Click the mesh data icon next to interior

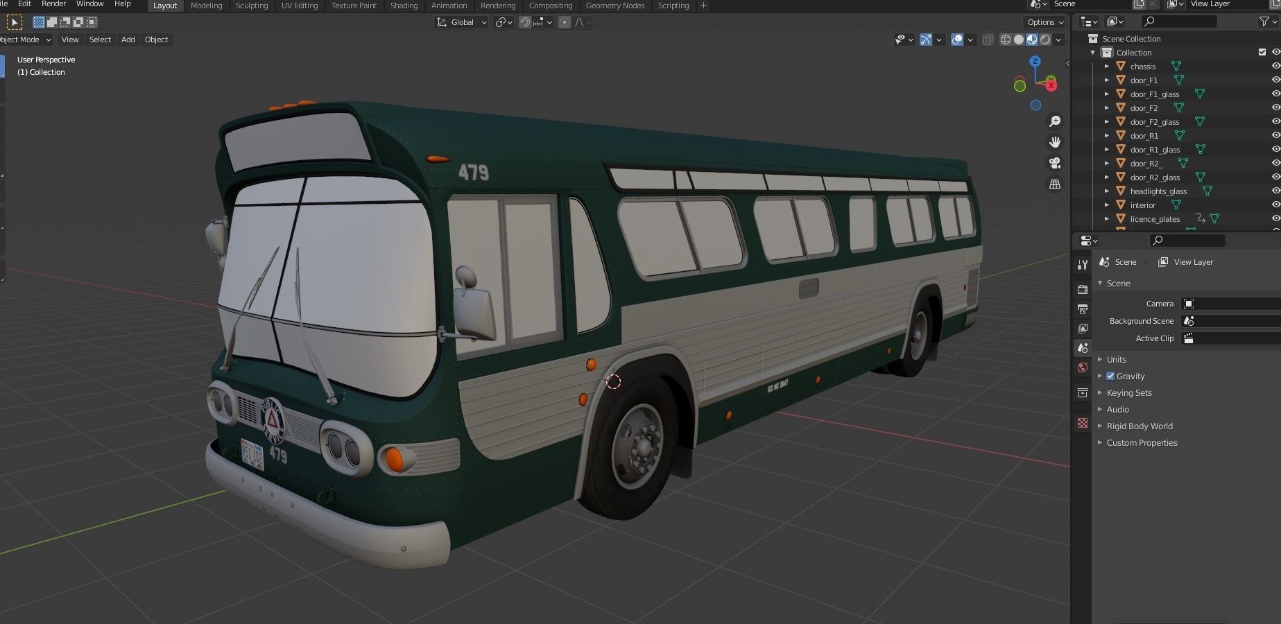pyautogui.click(x=1176, y=205)
